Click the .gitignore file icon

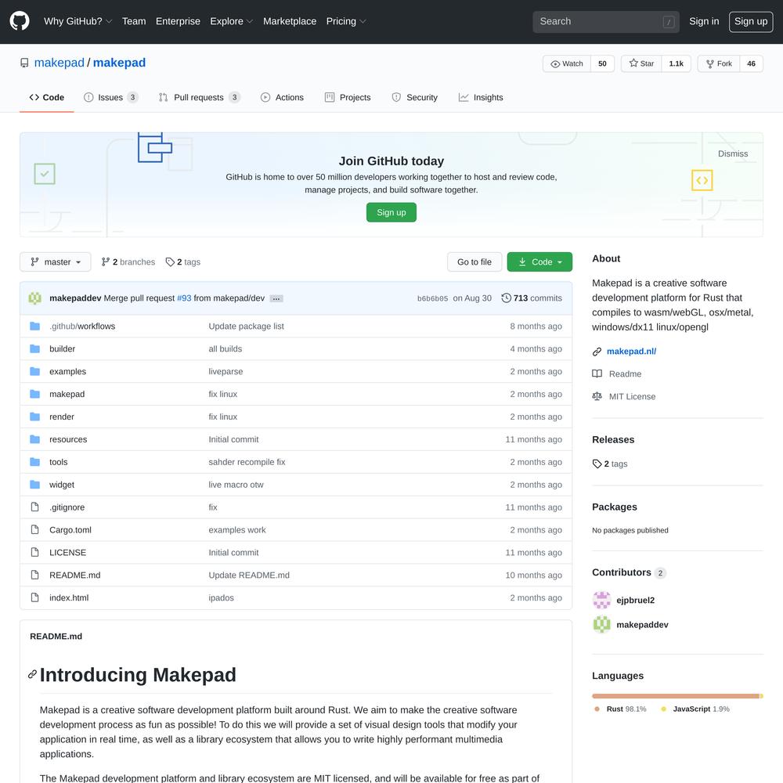(34, 507)
